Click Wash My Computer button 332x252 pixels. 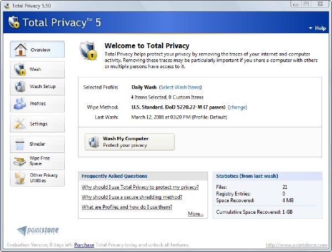click(130, 142)
